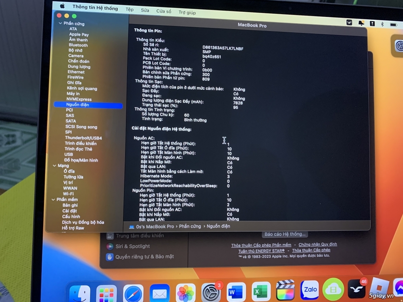
Task: Open the Thông tin Hệ thống menu
Action: 95,8
